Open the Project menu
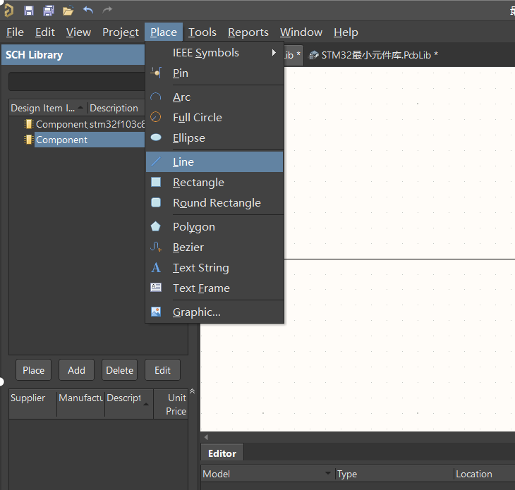Viewport: 515px width, 490px height. point(121,32)
